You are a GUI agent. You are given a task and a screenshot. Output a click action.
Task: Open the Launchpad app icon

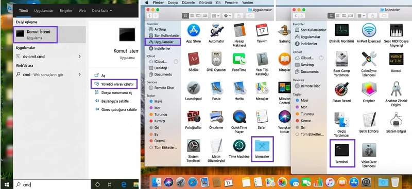(194, 88)
